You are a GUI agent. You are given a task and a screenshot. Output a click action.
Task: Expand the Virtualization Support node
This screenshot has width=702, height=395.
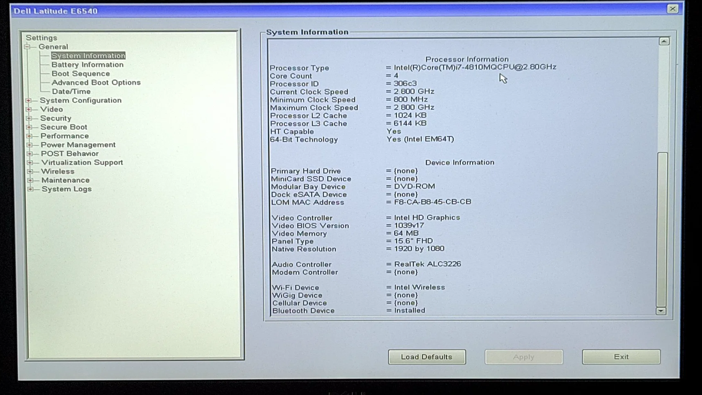point(30,163)
